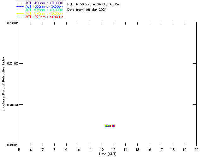
Task: Click the x-axis tick label 6
Action: [x=31, y=150]
